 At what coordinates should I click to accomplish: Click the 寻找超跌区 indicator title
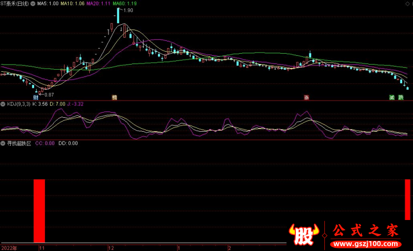[x=19, y=143]
